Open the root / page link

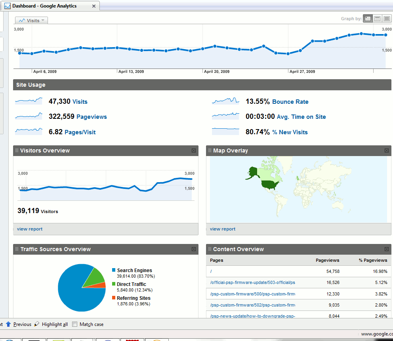click(x=211, y=271)
